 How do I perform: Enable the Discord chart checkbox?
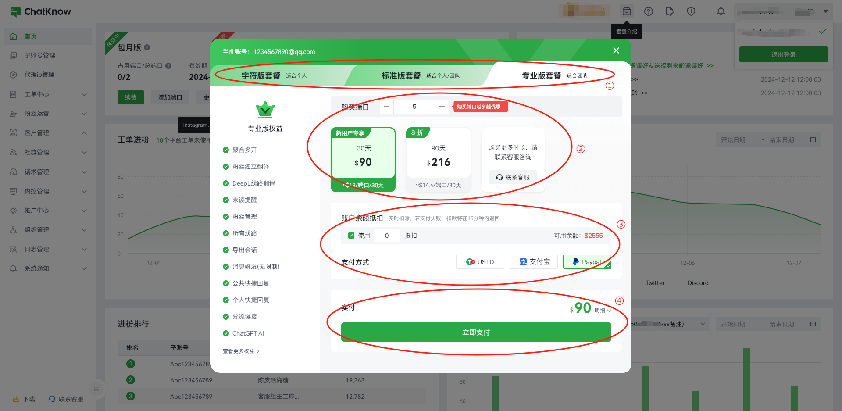pos(681,283)
